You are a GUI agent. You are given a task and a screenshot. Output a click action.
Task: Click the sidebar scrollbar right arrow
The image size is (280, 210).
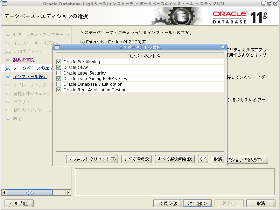(x=68, y=192)
